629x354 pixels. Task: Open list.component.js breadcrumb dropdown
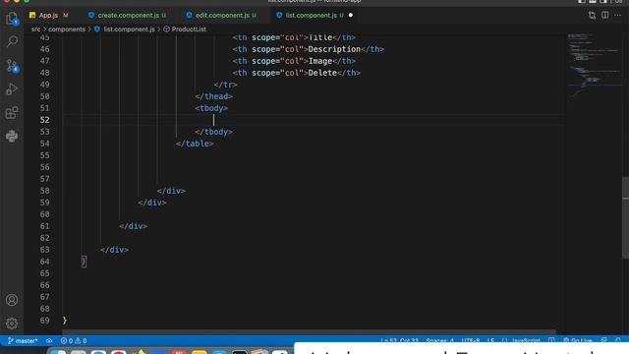click(x=129, y=29)
